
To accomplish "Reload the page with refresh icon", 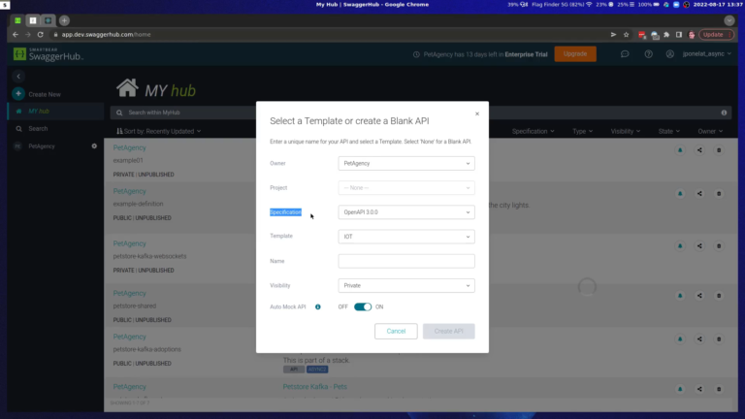I will click(x=41, y=35).
